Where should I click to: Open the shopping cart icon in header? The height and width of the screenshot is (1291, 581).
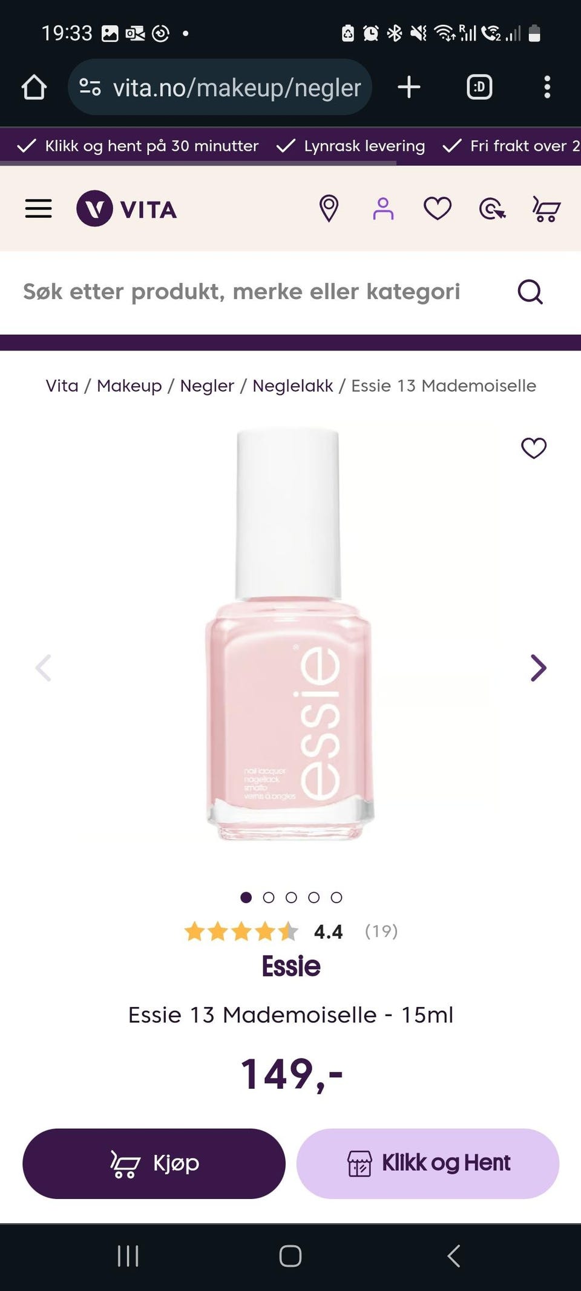pos(547,209)
